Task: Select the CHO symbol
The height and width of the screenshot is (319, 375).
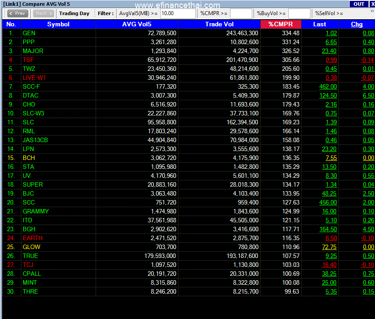Action: pos(29,104)
